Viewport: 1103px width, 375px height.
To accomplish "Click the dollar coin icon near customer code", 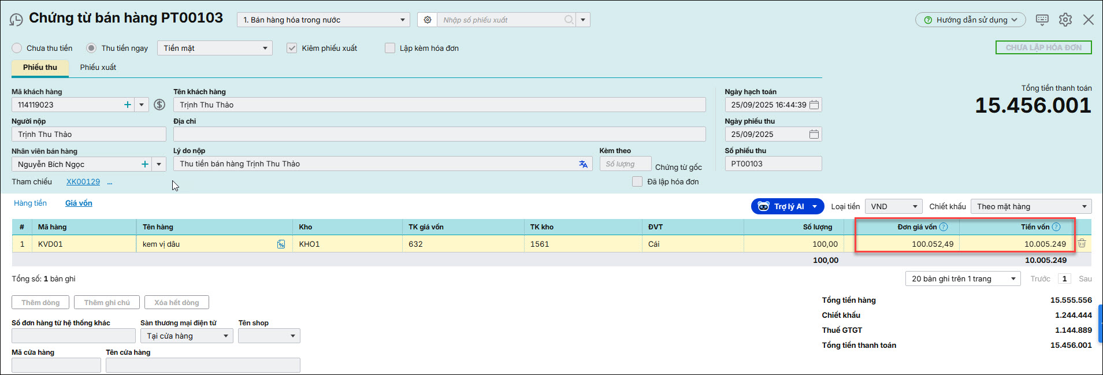I will point(160,105).
